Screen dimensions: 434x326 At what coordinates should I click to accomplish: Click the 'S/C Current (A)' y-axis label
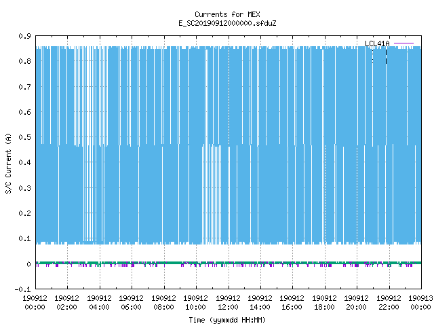pyautogui.click(x=8, y=163)
